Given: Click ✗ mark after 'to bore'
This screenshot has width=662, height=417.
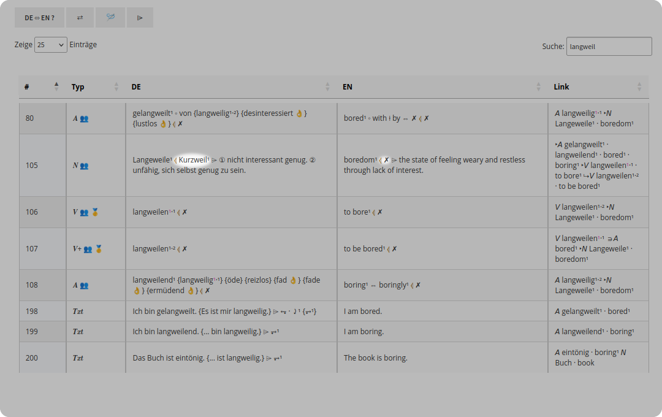Looking at the screenshot, I should tap(379, 212).
